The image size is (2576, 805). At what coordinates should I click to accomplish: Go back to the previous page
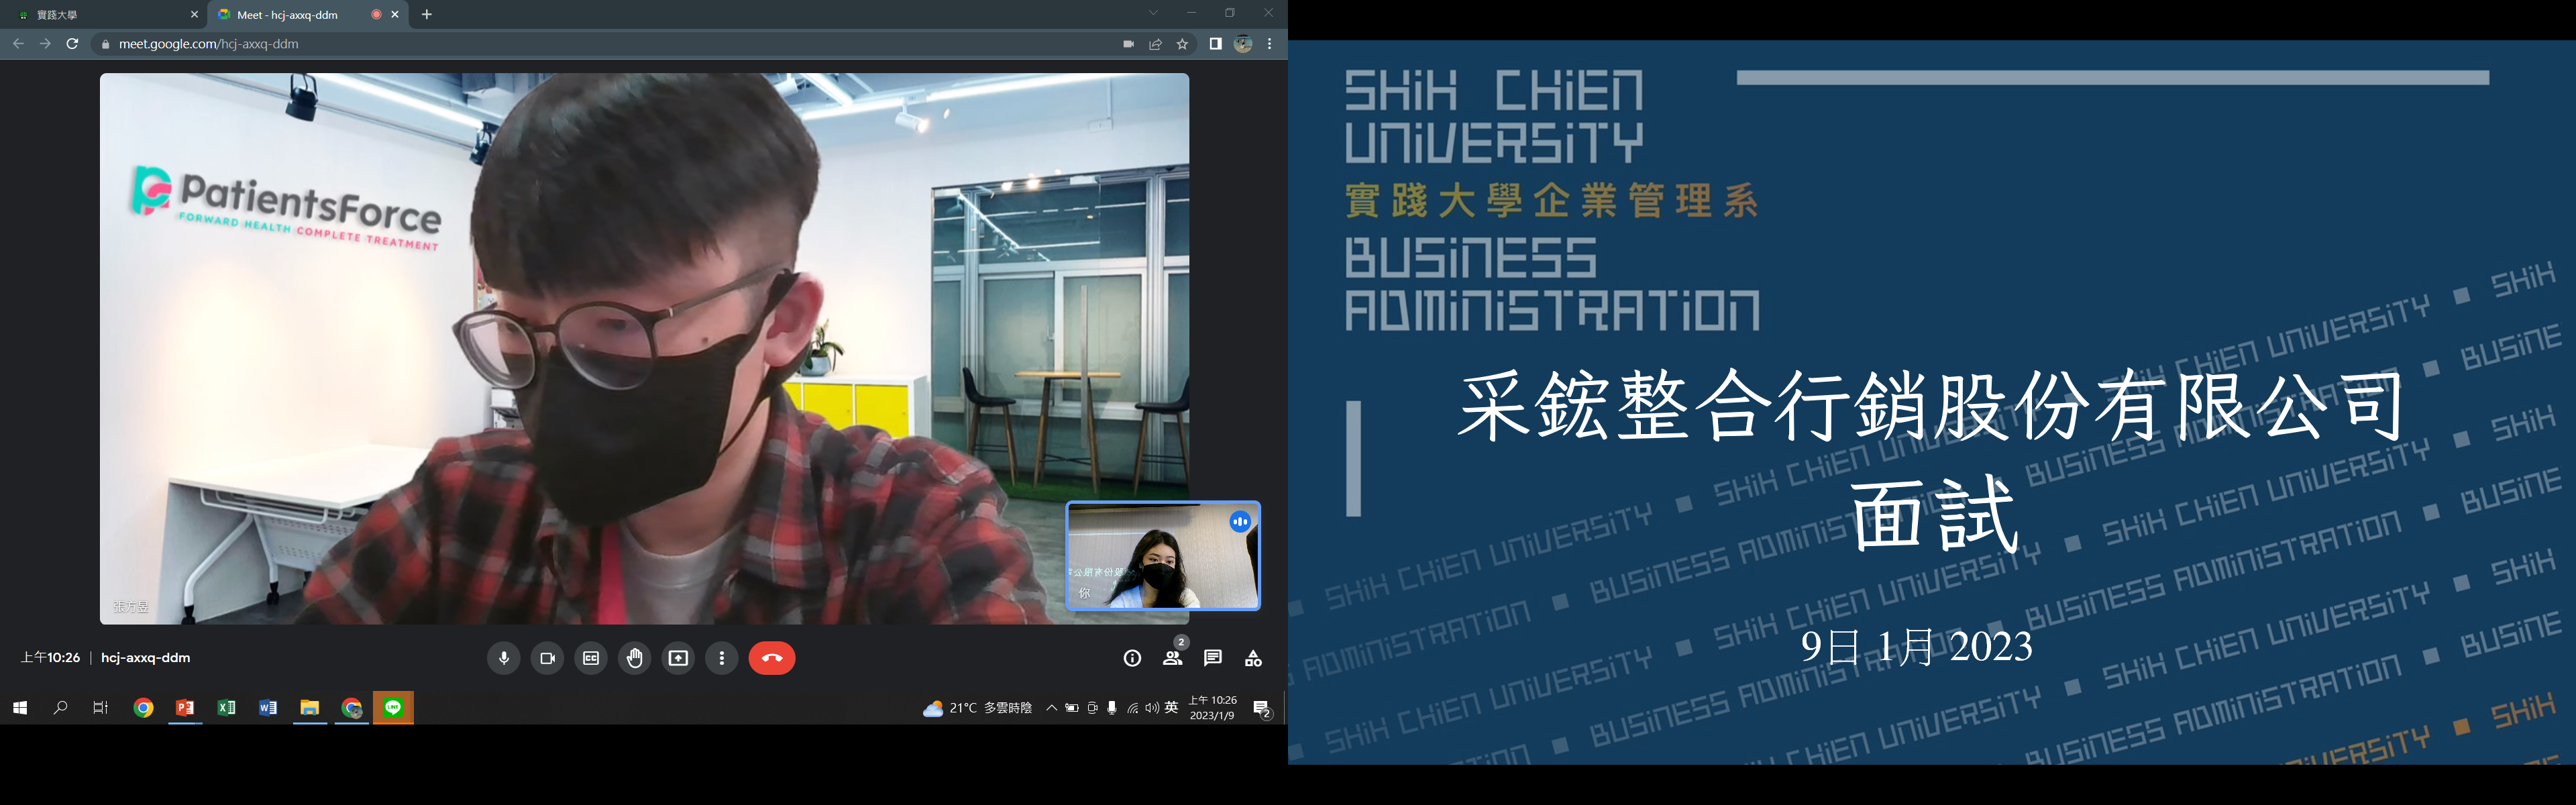(18, 44)
